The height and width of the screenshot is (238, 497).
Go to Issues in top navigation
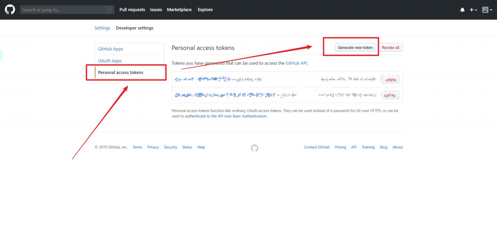click(x=156, y=10)
